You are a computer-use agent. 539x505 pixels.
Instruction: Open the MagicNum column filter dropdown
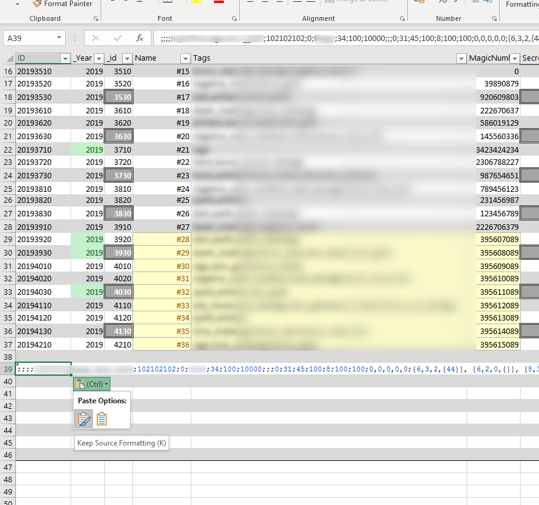point(514,59)
